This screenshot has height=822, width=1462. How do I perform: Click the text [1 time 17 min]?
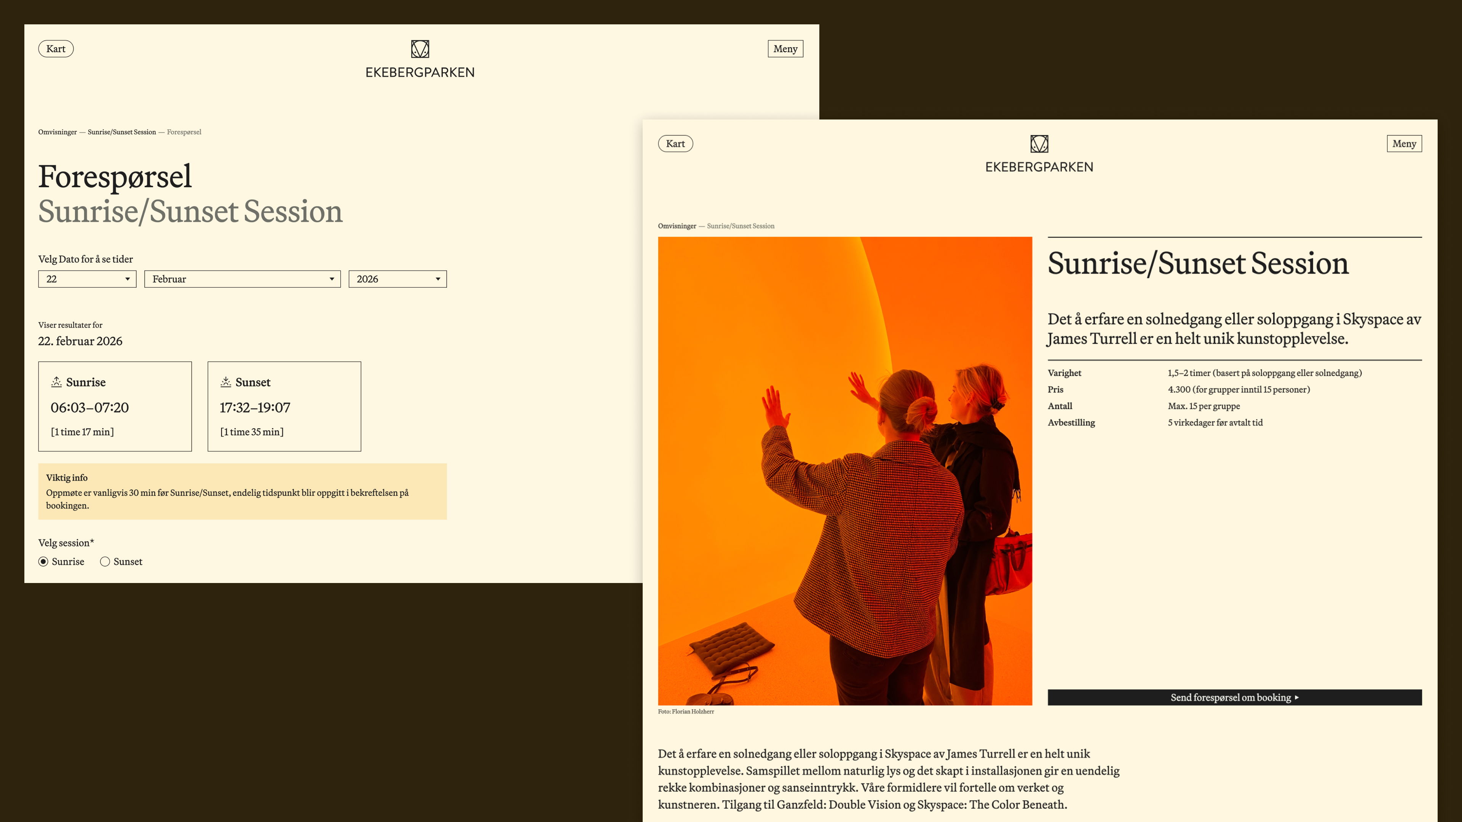[82, 432]
